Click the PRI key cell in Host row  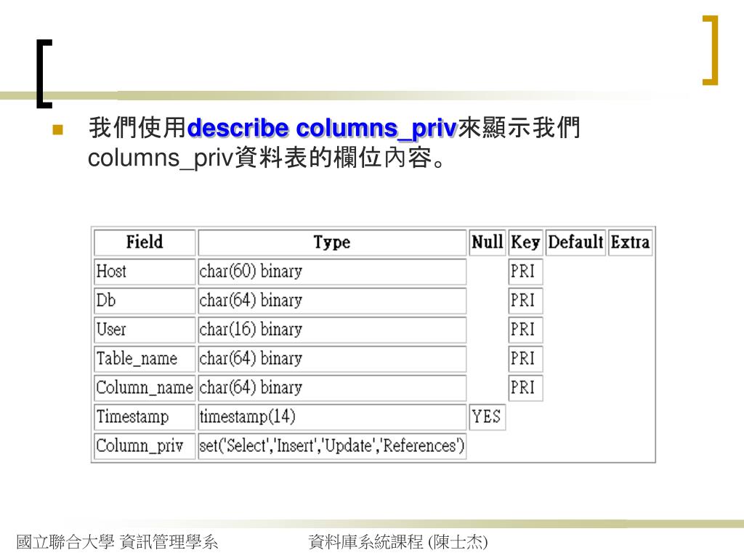pos(526,272)
